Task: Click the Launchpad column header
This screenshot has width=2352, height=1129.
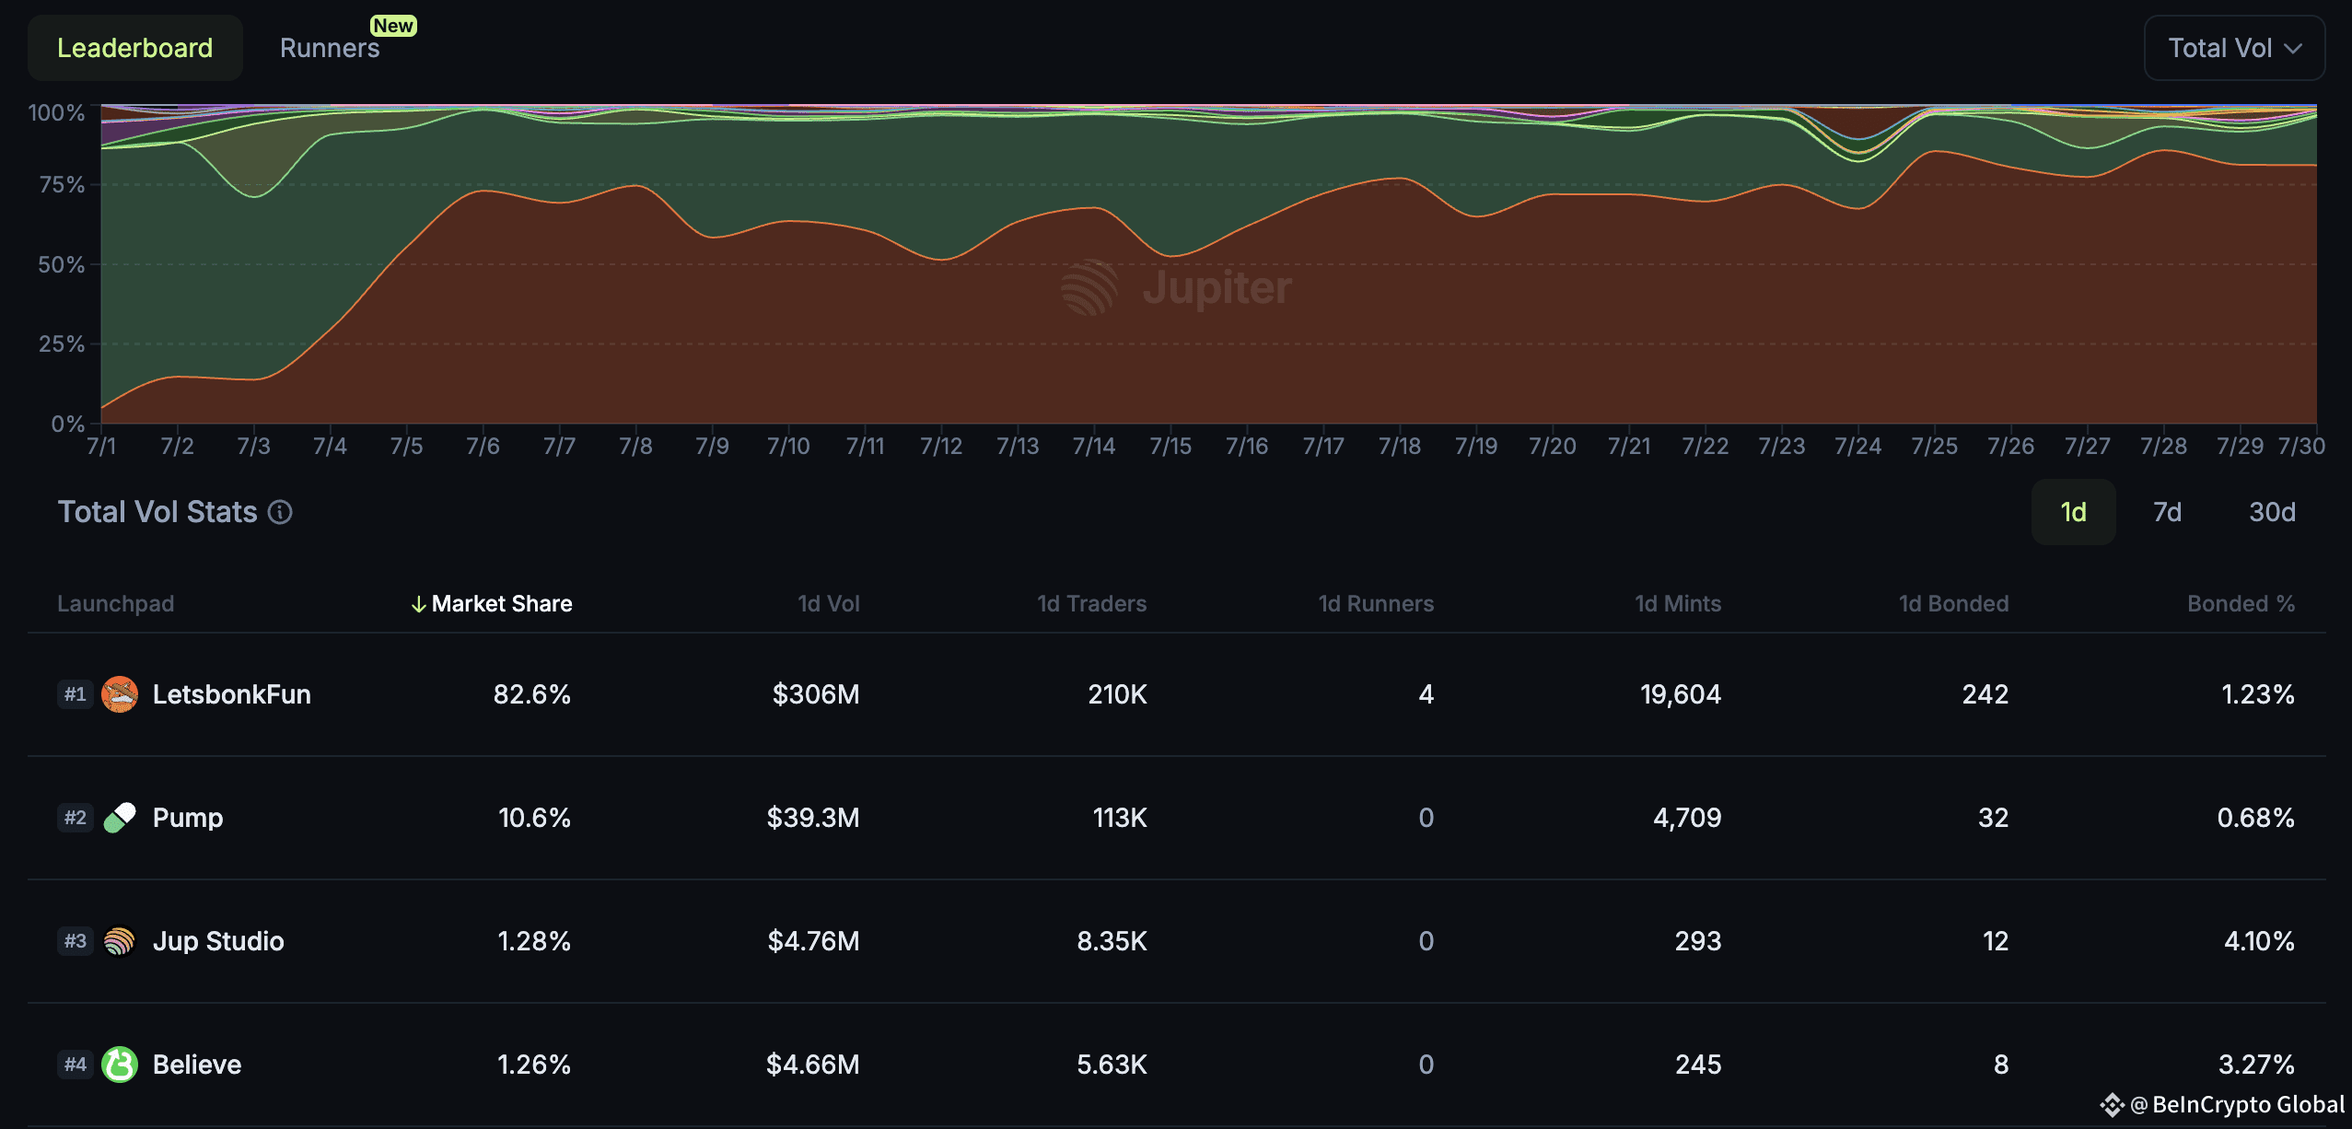Action: click(x=115, y=604)
